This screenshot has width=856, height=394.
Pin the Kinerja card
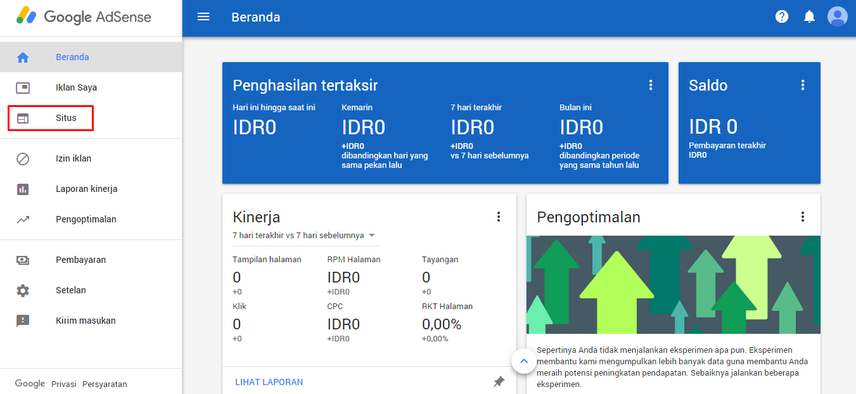pyautogui.click(x=499, y=382)
